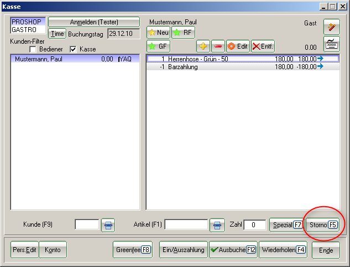Click the Zahl quantity input field

coord(254,225)
